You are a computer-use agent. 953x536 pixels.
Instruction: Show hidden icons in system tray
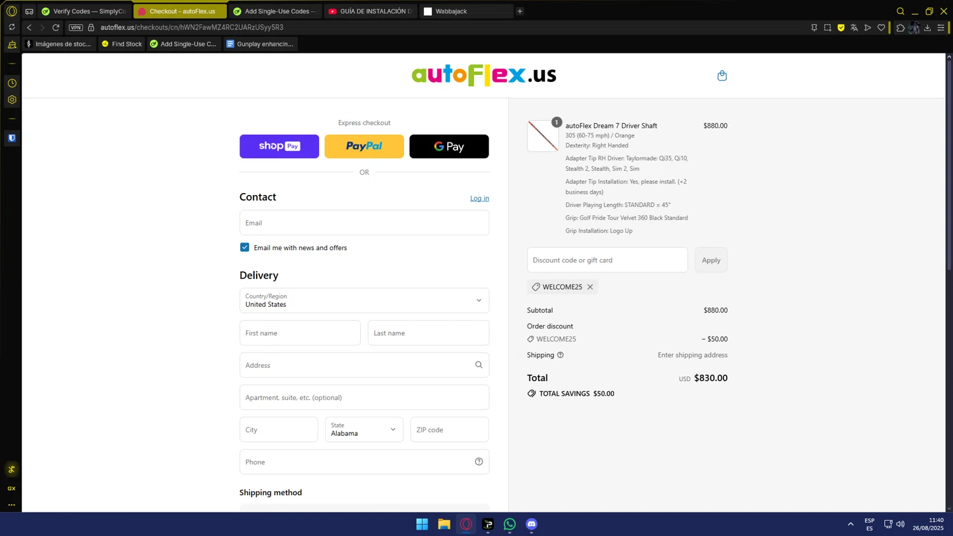click(x=850, y=524)
